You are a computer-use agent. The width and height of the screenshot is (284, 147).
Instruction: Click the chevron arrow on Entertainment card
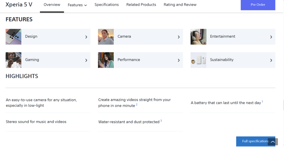point(271,37)
